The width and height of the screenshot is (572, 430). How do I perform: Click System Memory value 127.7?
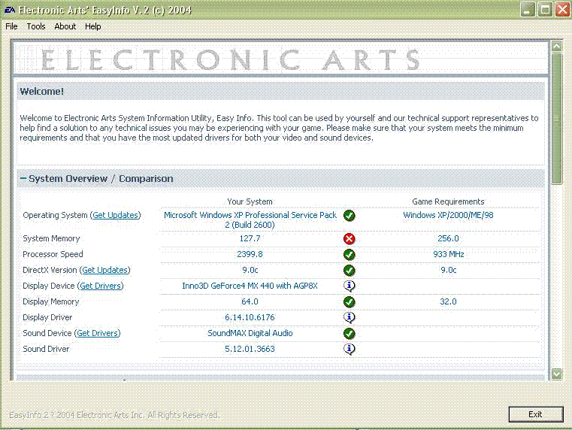point(250,238)
